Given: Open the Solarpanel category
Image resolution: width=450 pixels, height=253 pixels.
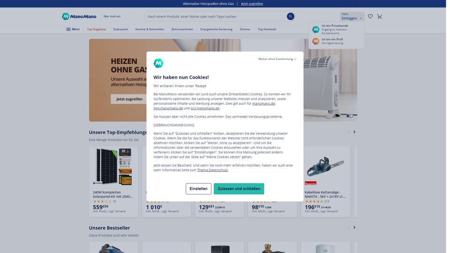Looking at the screenshot, I should 120,29.
